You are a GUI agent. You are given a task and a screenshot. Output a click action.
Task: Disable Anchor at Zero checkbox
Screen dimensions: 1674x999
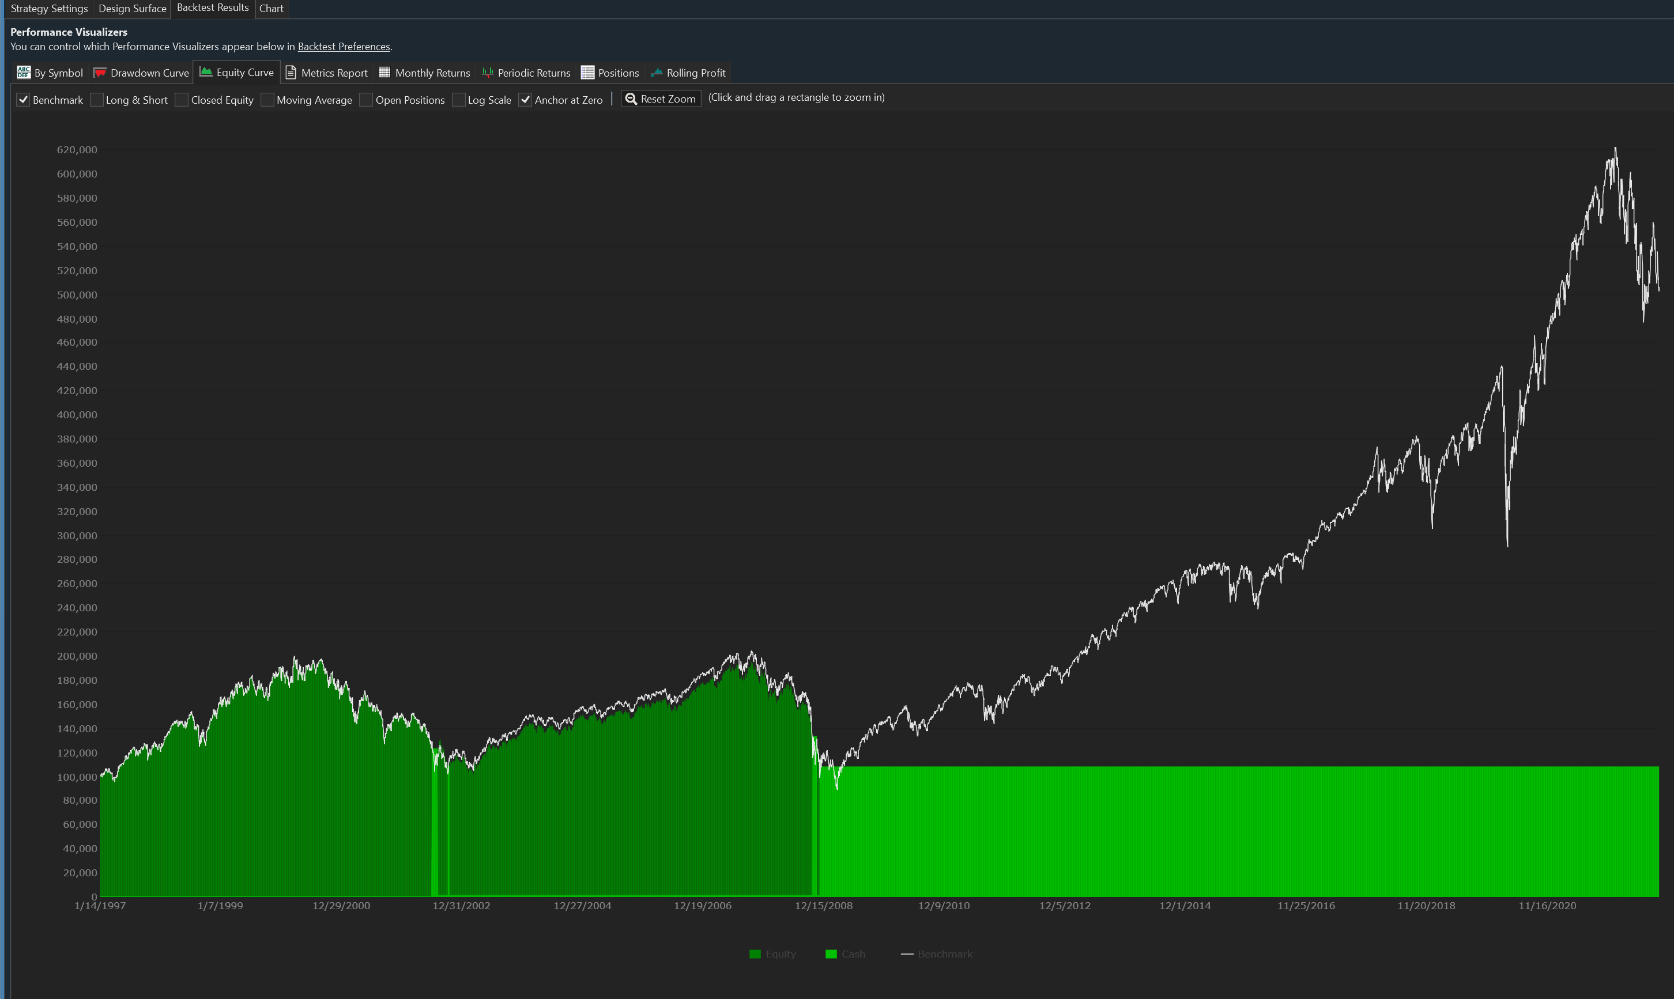click(525, 100)
